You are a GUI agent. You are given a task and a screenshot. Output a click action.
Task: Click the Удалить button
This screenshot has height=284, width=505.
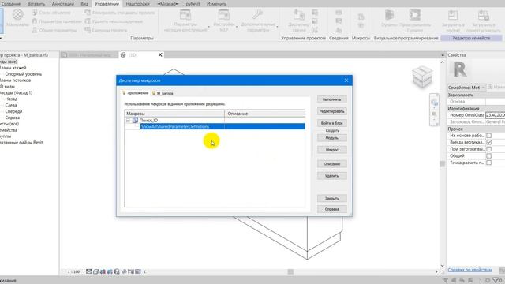pos(331,176)
